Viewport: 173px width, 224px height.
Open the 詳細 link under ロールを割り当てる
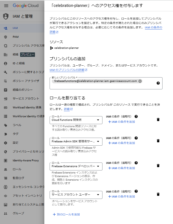(x=68, y=109)
